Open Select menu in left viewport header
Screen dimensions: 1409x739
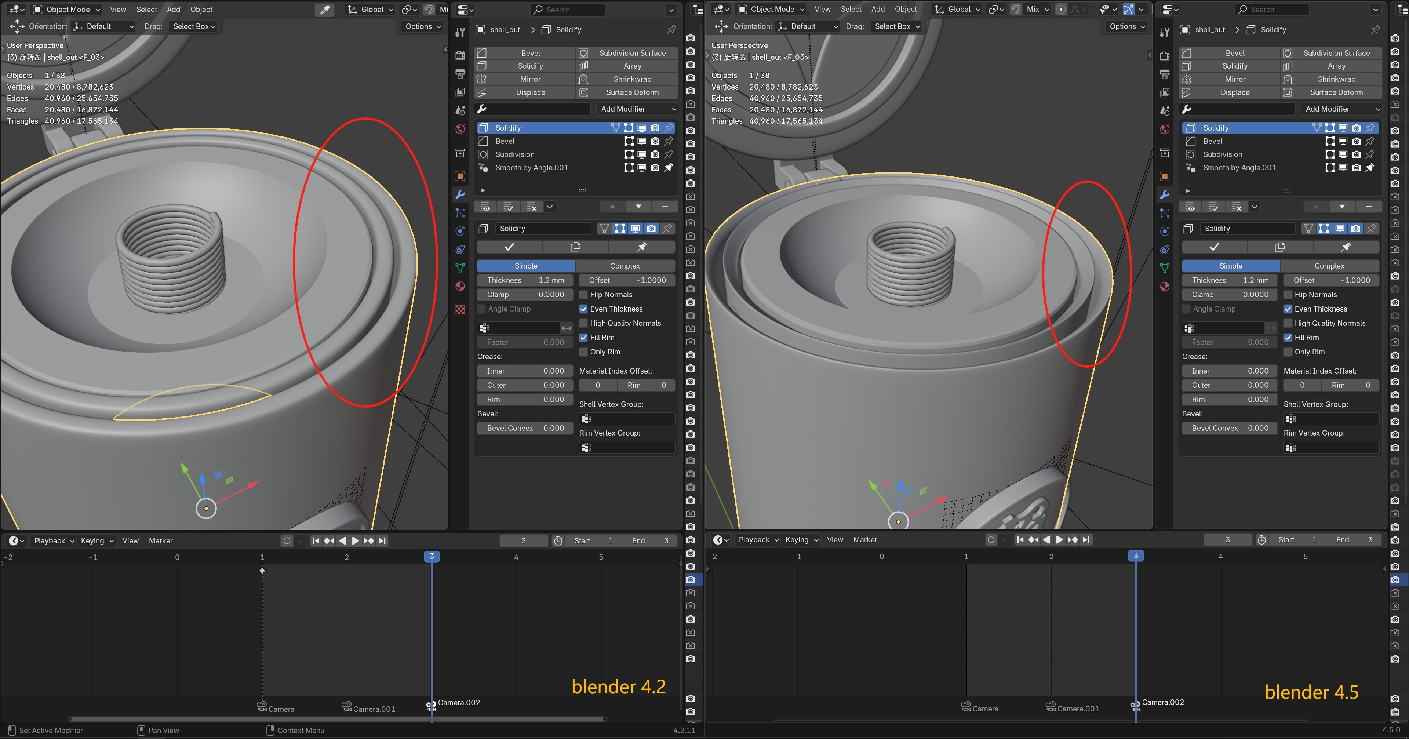(x=147, y=9)
